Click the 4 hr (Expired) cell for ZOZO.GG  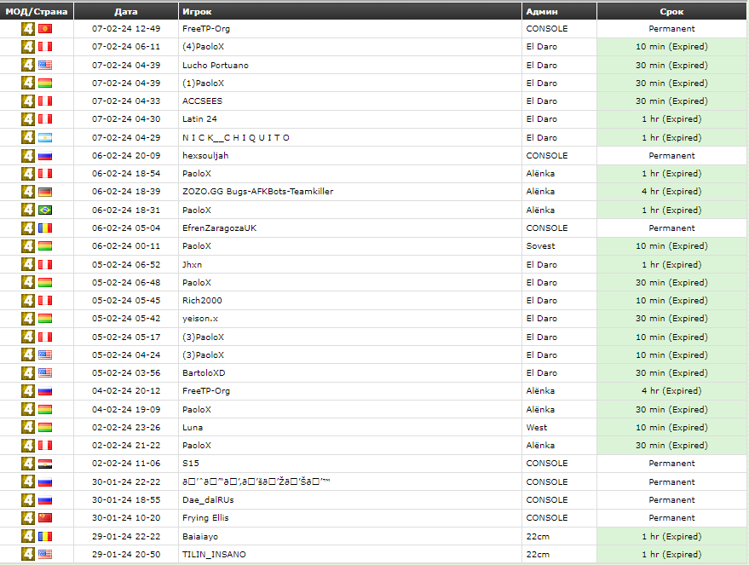671,192
